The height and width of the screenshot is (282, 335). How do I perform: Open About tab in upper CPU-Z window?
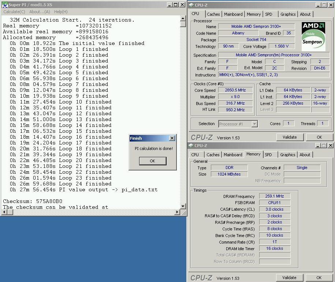pos(305,14)
